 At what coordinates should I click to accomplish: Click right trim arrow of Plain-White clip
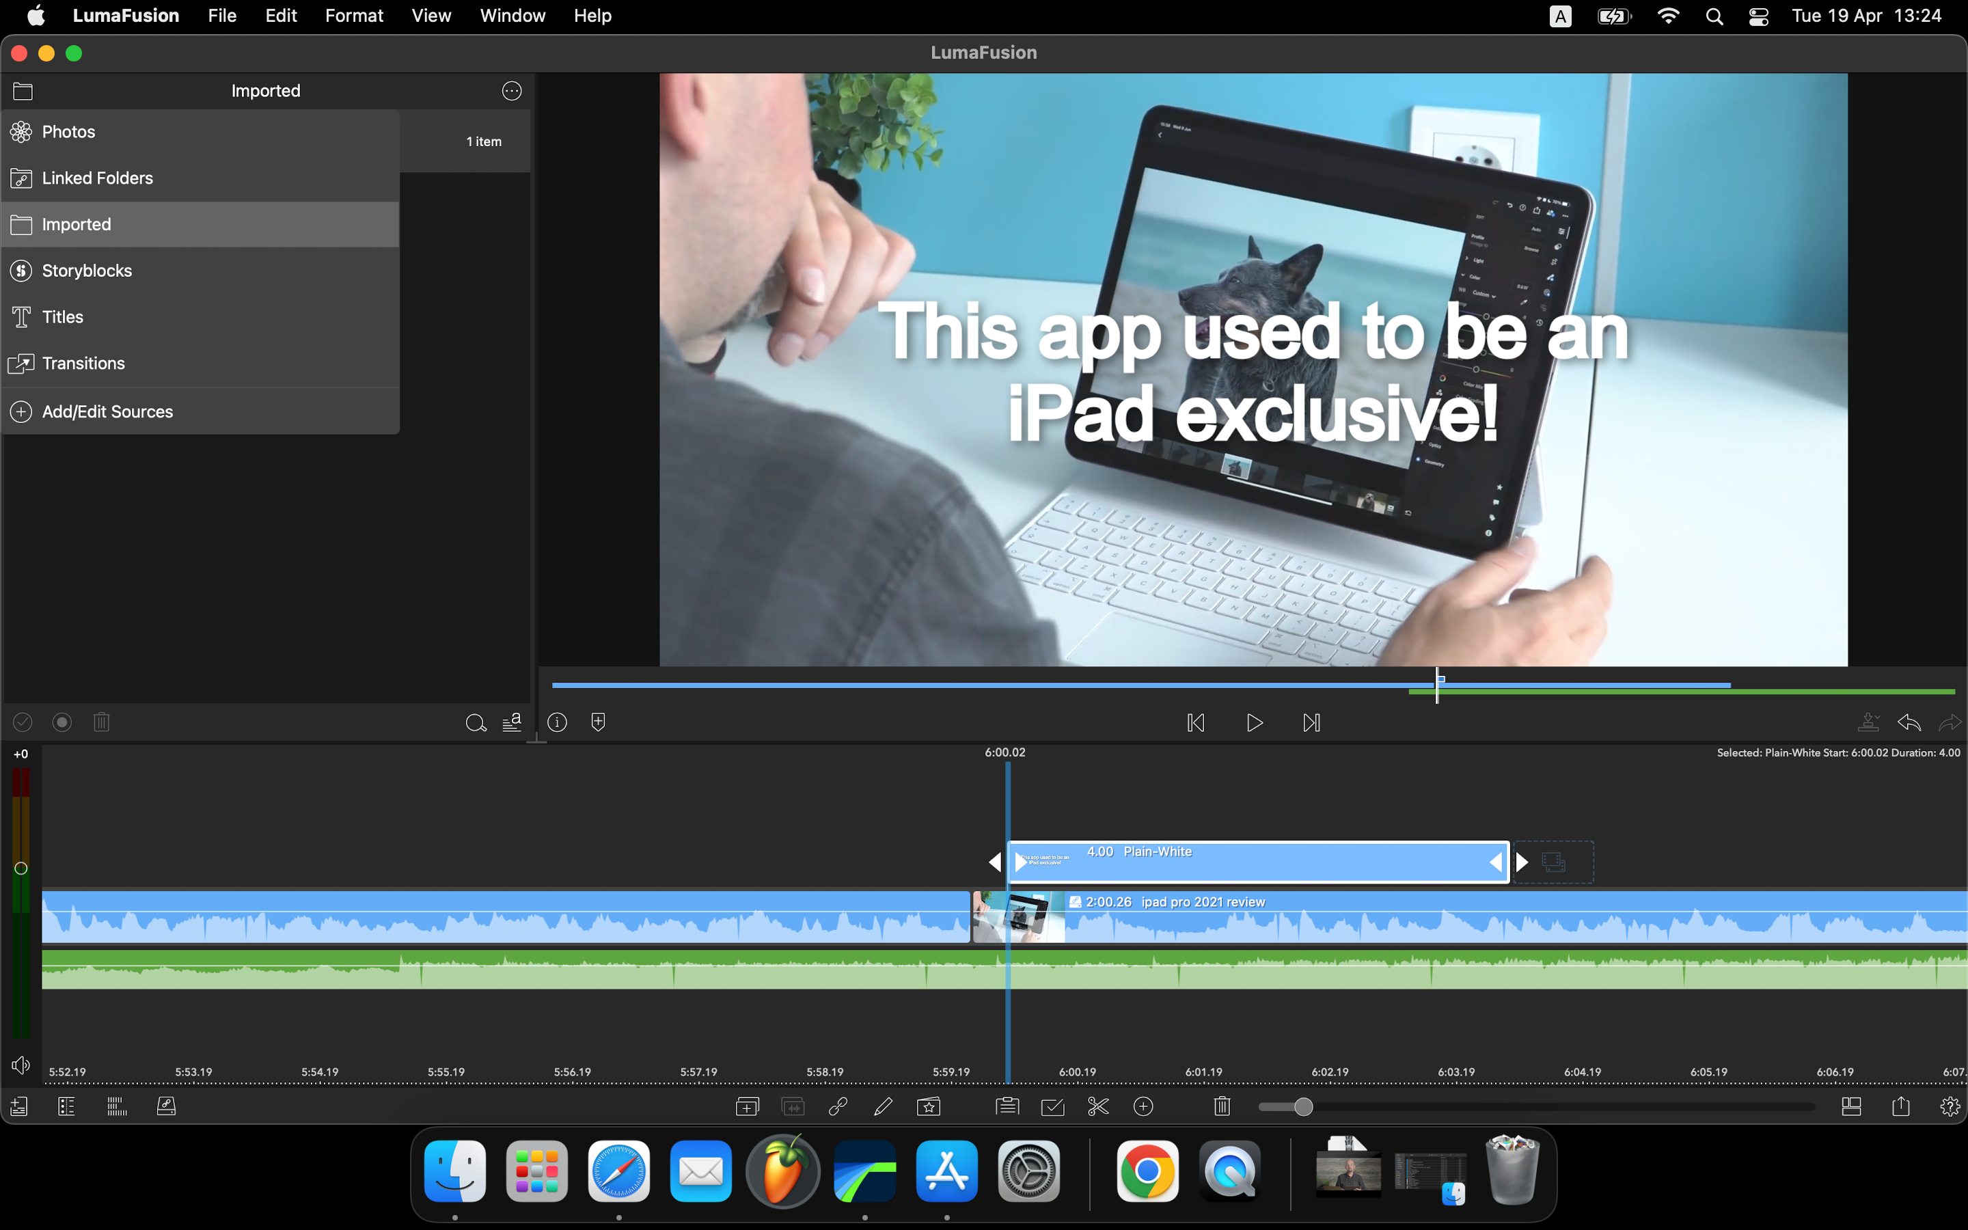(1522, 862)
